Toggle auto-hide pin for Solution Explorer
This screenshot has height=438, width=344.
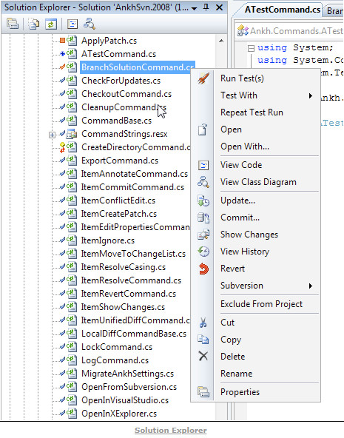[x=206, y=7]
